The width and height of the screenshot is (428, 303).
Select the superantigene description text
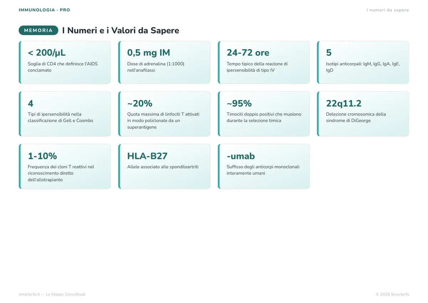(163, 121)
